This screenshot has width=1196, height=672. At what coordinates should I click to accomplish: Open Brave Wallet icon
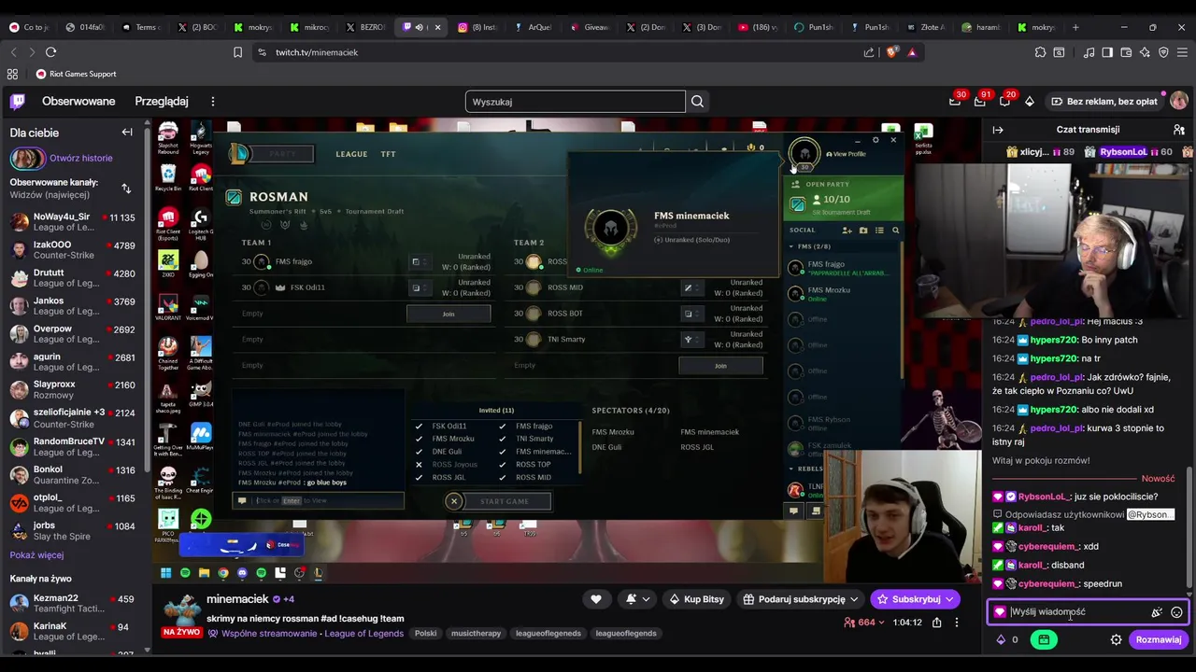pos(1126,52)
